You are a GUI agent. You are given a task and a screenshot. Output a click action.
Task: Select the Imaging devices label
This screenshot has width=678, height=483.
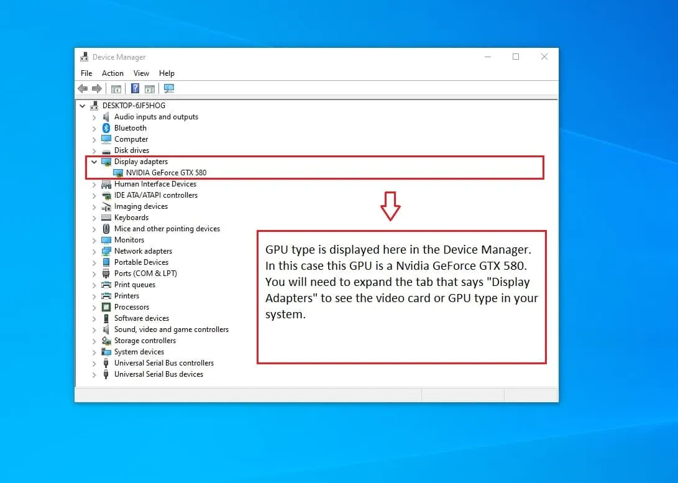(141, 207)
